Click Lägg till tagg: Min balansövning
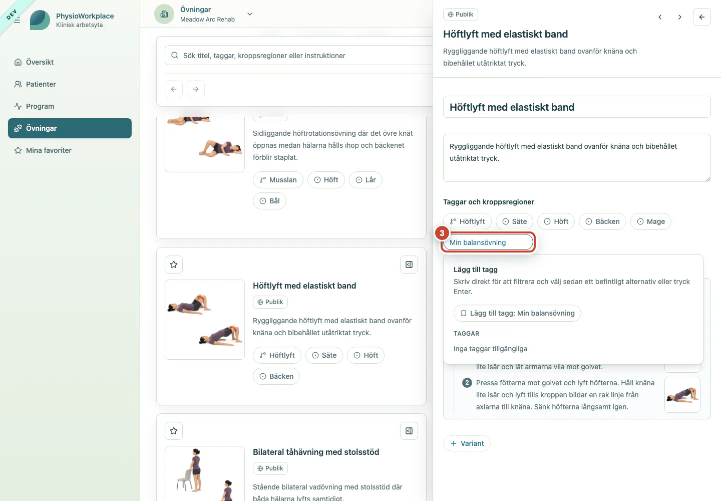 [517, 313]
